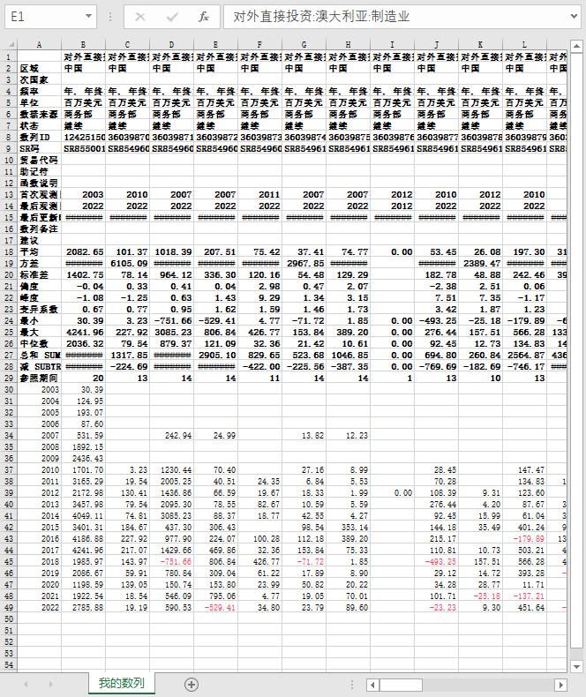The width and height of the screenshot is (586, 697).
Task: Click the next sheet navigation arrow
Action: point(50,684)
